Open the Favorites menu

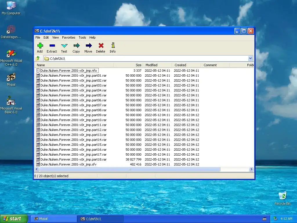click(x=68, y=37)
